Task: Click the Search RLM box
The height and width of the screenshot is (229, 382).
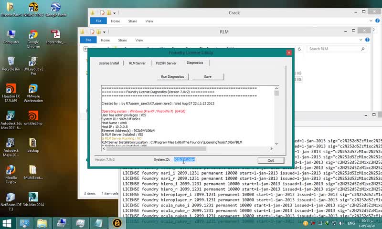Action: click(337, 49)
